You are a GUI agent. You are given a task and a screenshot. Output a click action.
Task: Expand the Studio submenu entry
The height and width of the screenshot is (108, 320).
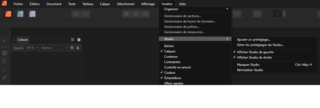coord(195,39)
